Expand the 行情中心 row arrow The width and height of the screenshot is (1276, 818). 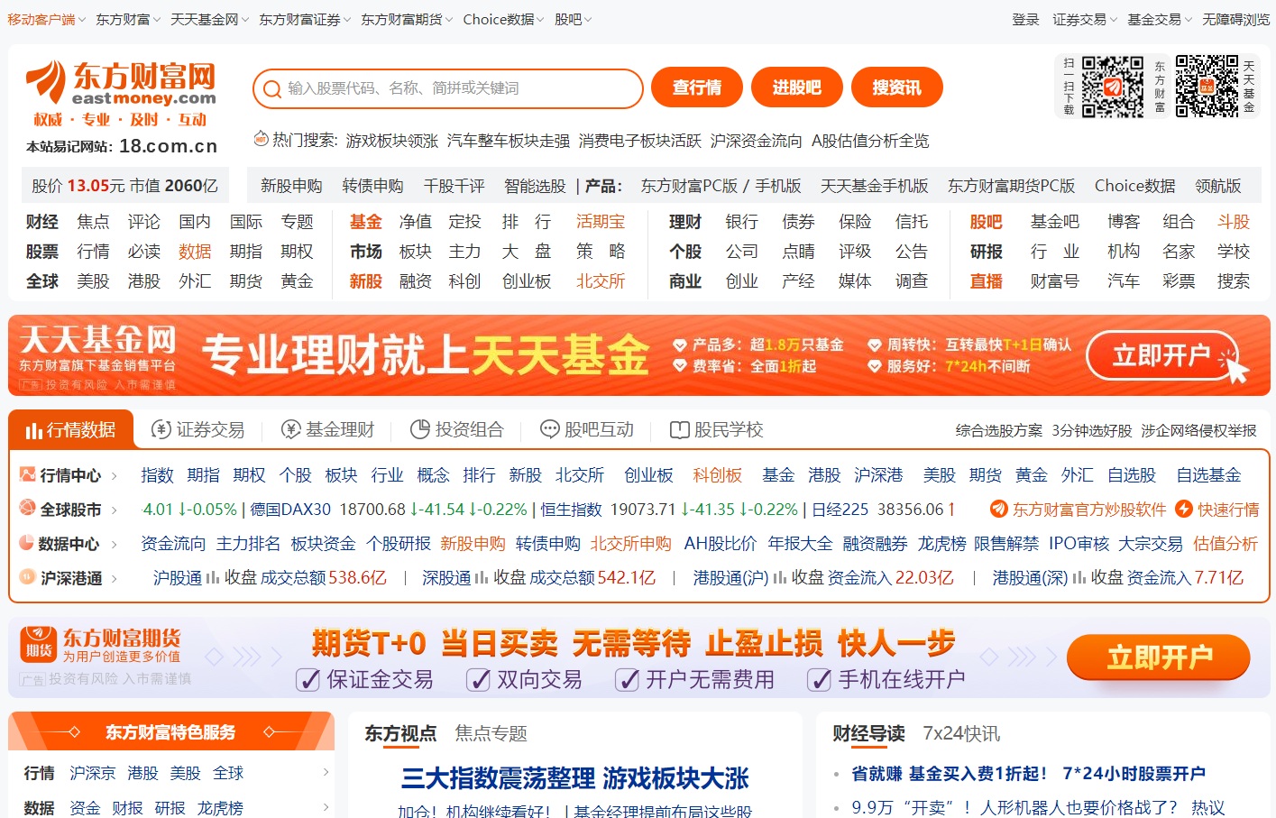[x=114, y=475]
